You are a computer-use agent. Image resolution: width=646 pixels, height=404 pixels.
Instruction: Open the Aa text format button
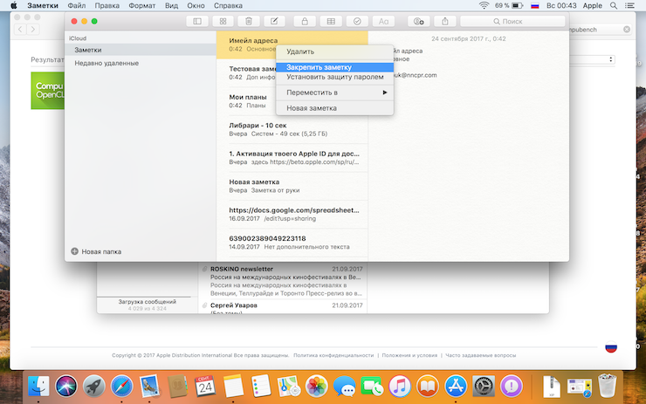[x=383, y=21]
